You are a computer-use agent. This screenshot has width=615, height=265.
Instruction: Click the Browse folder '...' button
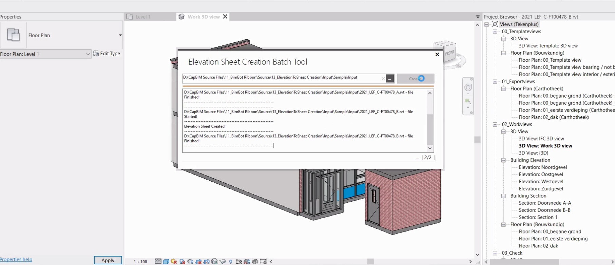(390, 79)
